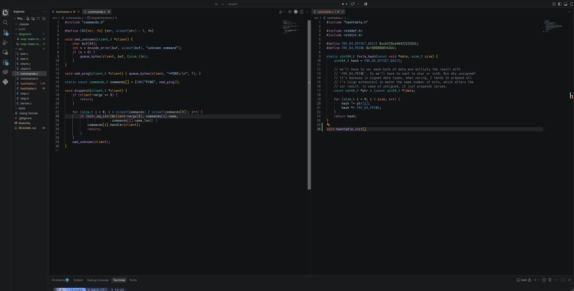574x291 pixels.
Task: Switch to the Problems panel tab
Action: point(60,280)
